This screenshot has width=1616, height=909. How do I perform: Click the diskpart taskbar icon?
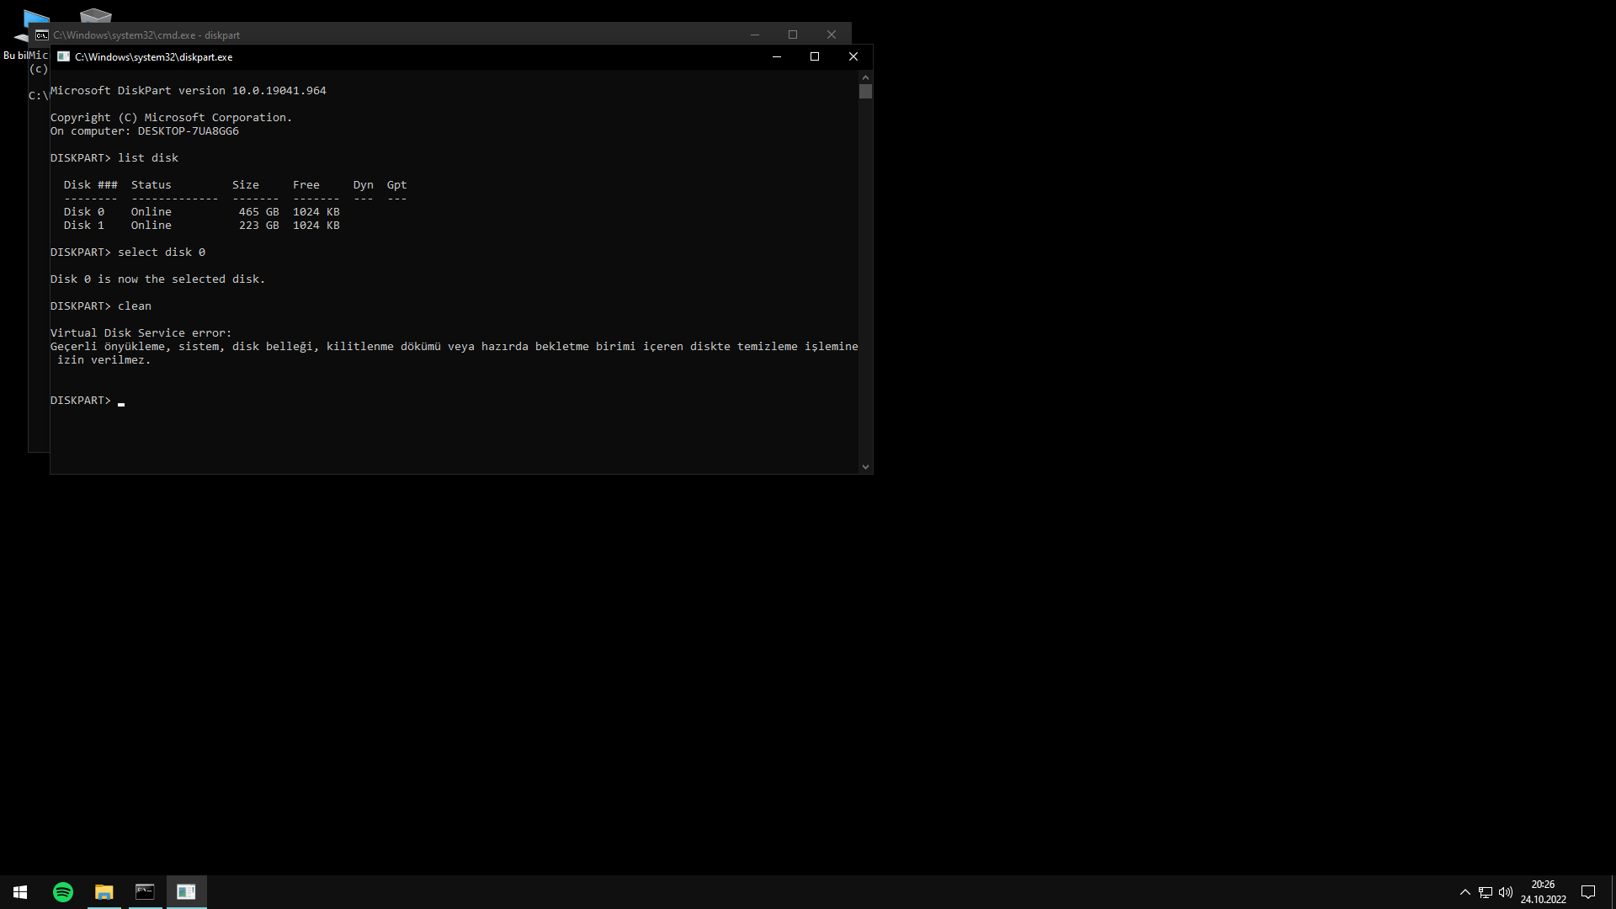[x=186, y=892]
